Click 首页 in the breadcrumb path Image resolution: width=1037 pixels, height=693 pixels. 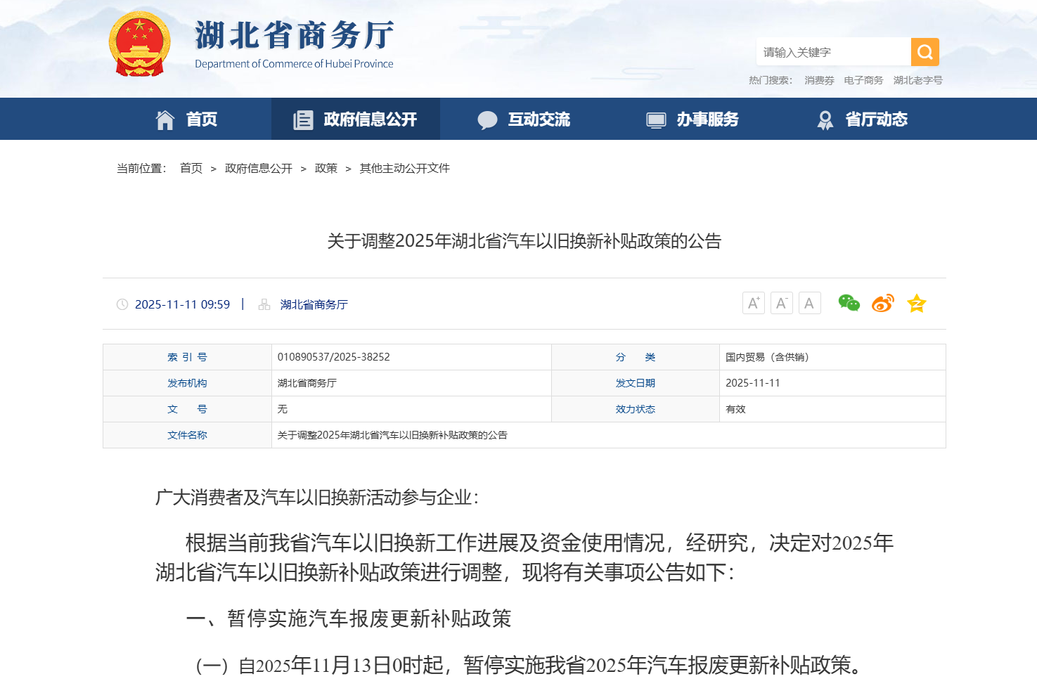point(191,168)
